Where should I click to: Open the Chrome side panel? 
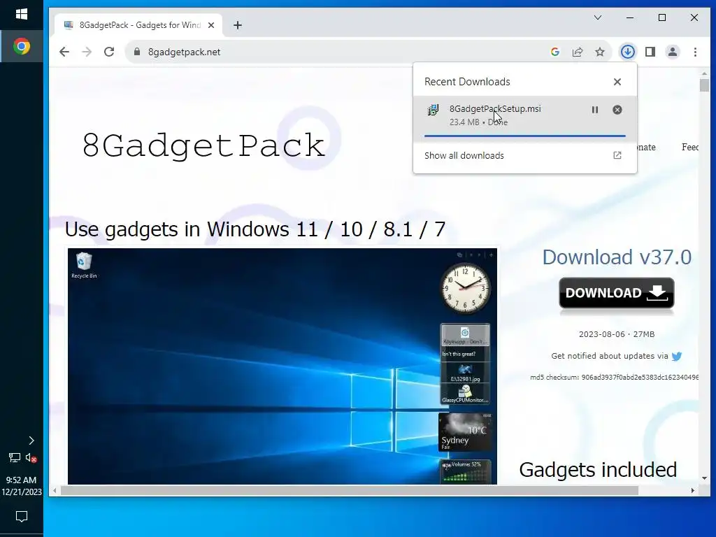(650, 52)
